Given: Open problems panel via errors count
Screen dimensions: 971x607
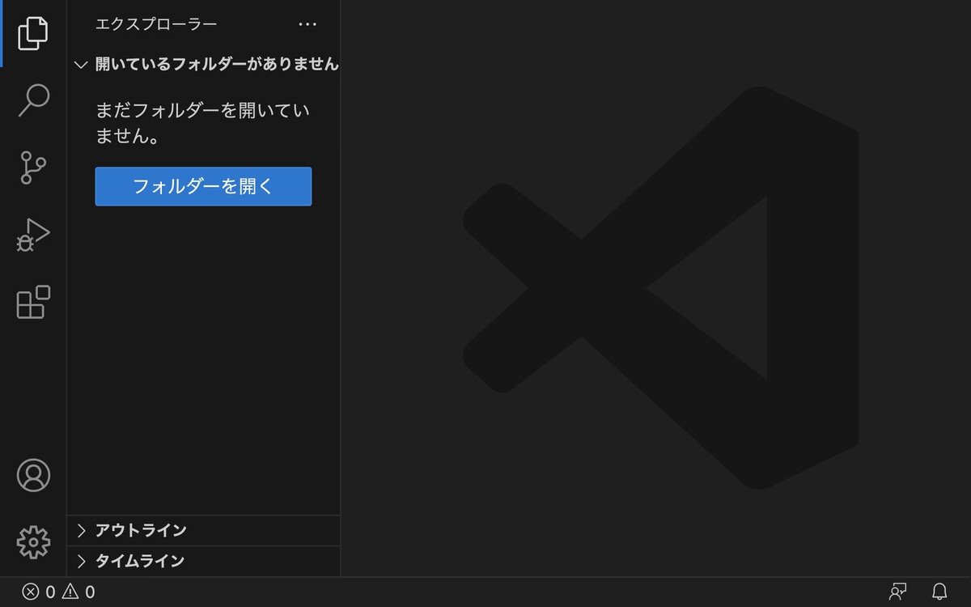Looking at the screenshot, I should point(39,592).
